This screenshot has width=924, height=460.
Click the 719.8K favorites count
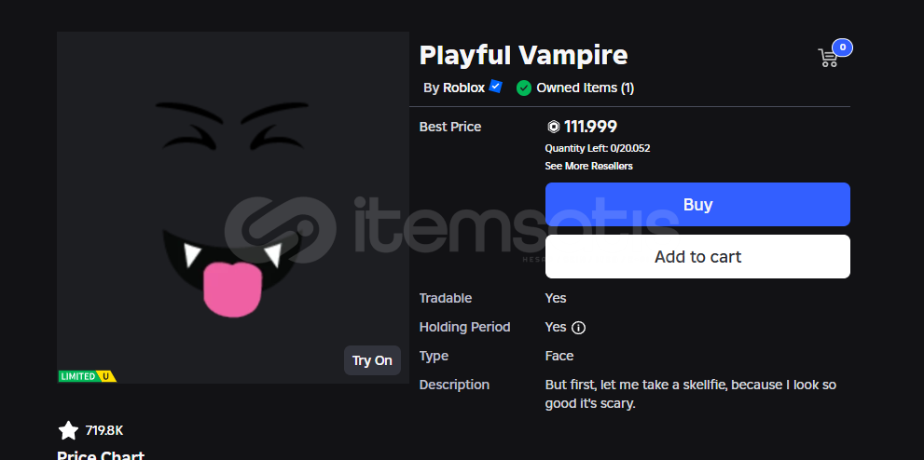tap(104, 430)
